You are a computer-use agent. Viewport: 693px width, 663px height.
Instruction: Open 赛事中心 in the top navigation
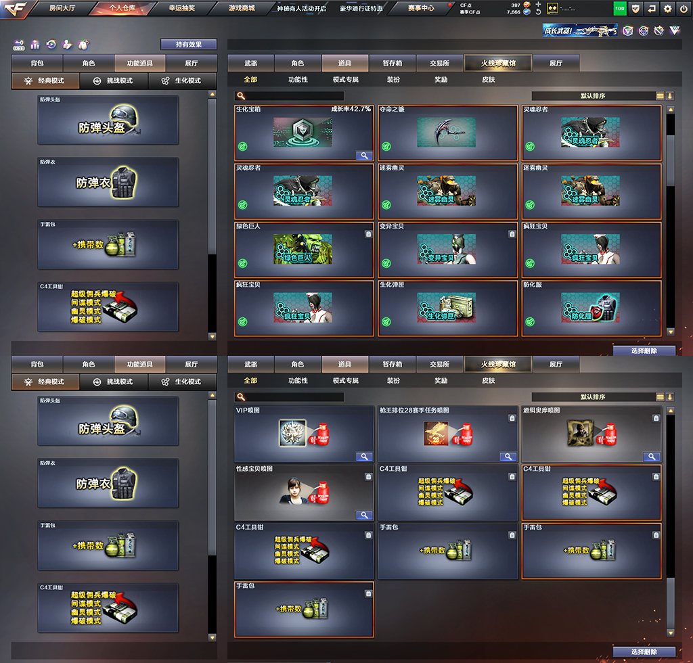pyautogui.click(x=421, y=8)
